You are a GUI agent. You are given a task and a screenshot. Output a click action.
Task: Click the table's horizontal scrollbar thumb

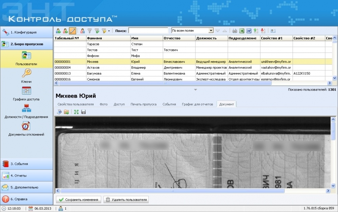click(x=165, y=83)
